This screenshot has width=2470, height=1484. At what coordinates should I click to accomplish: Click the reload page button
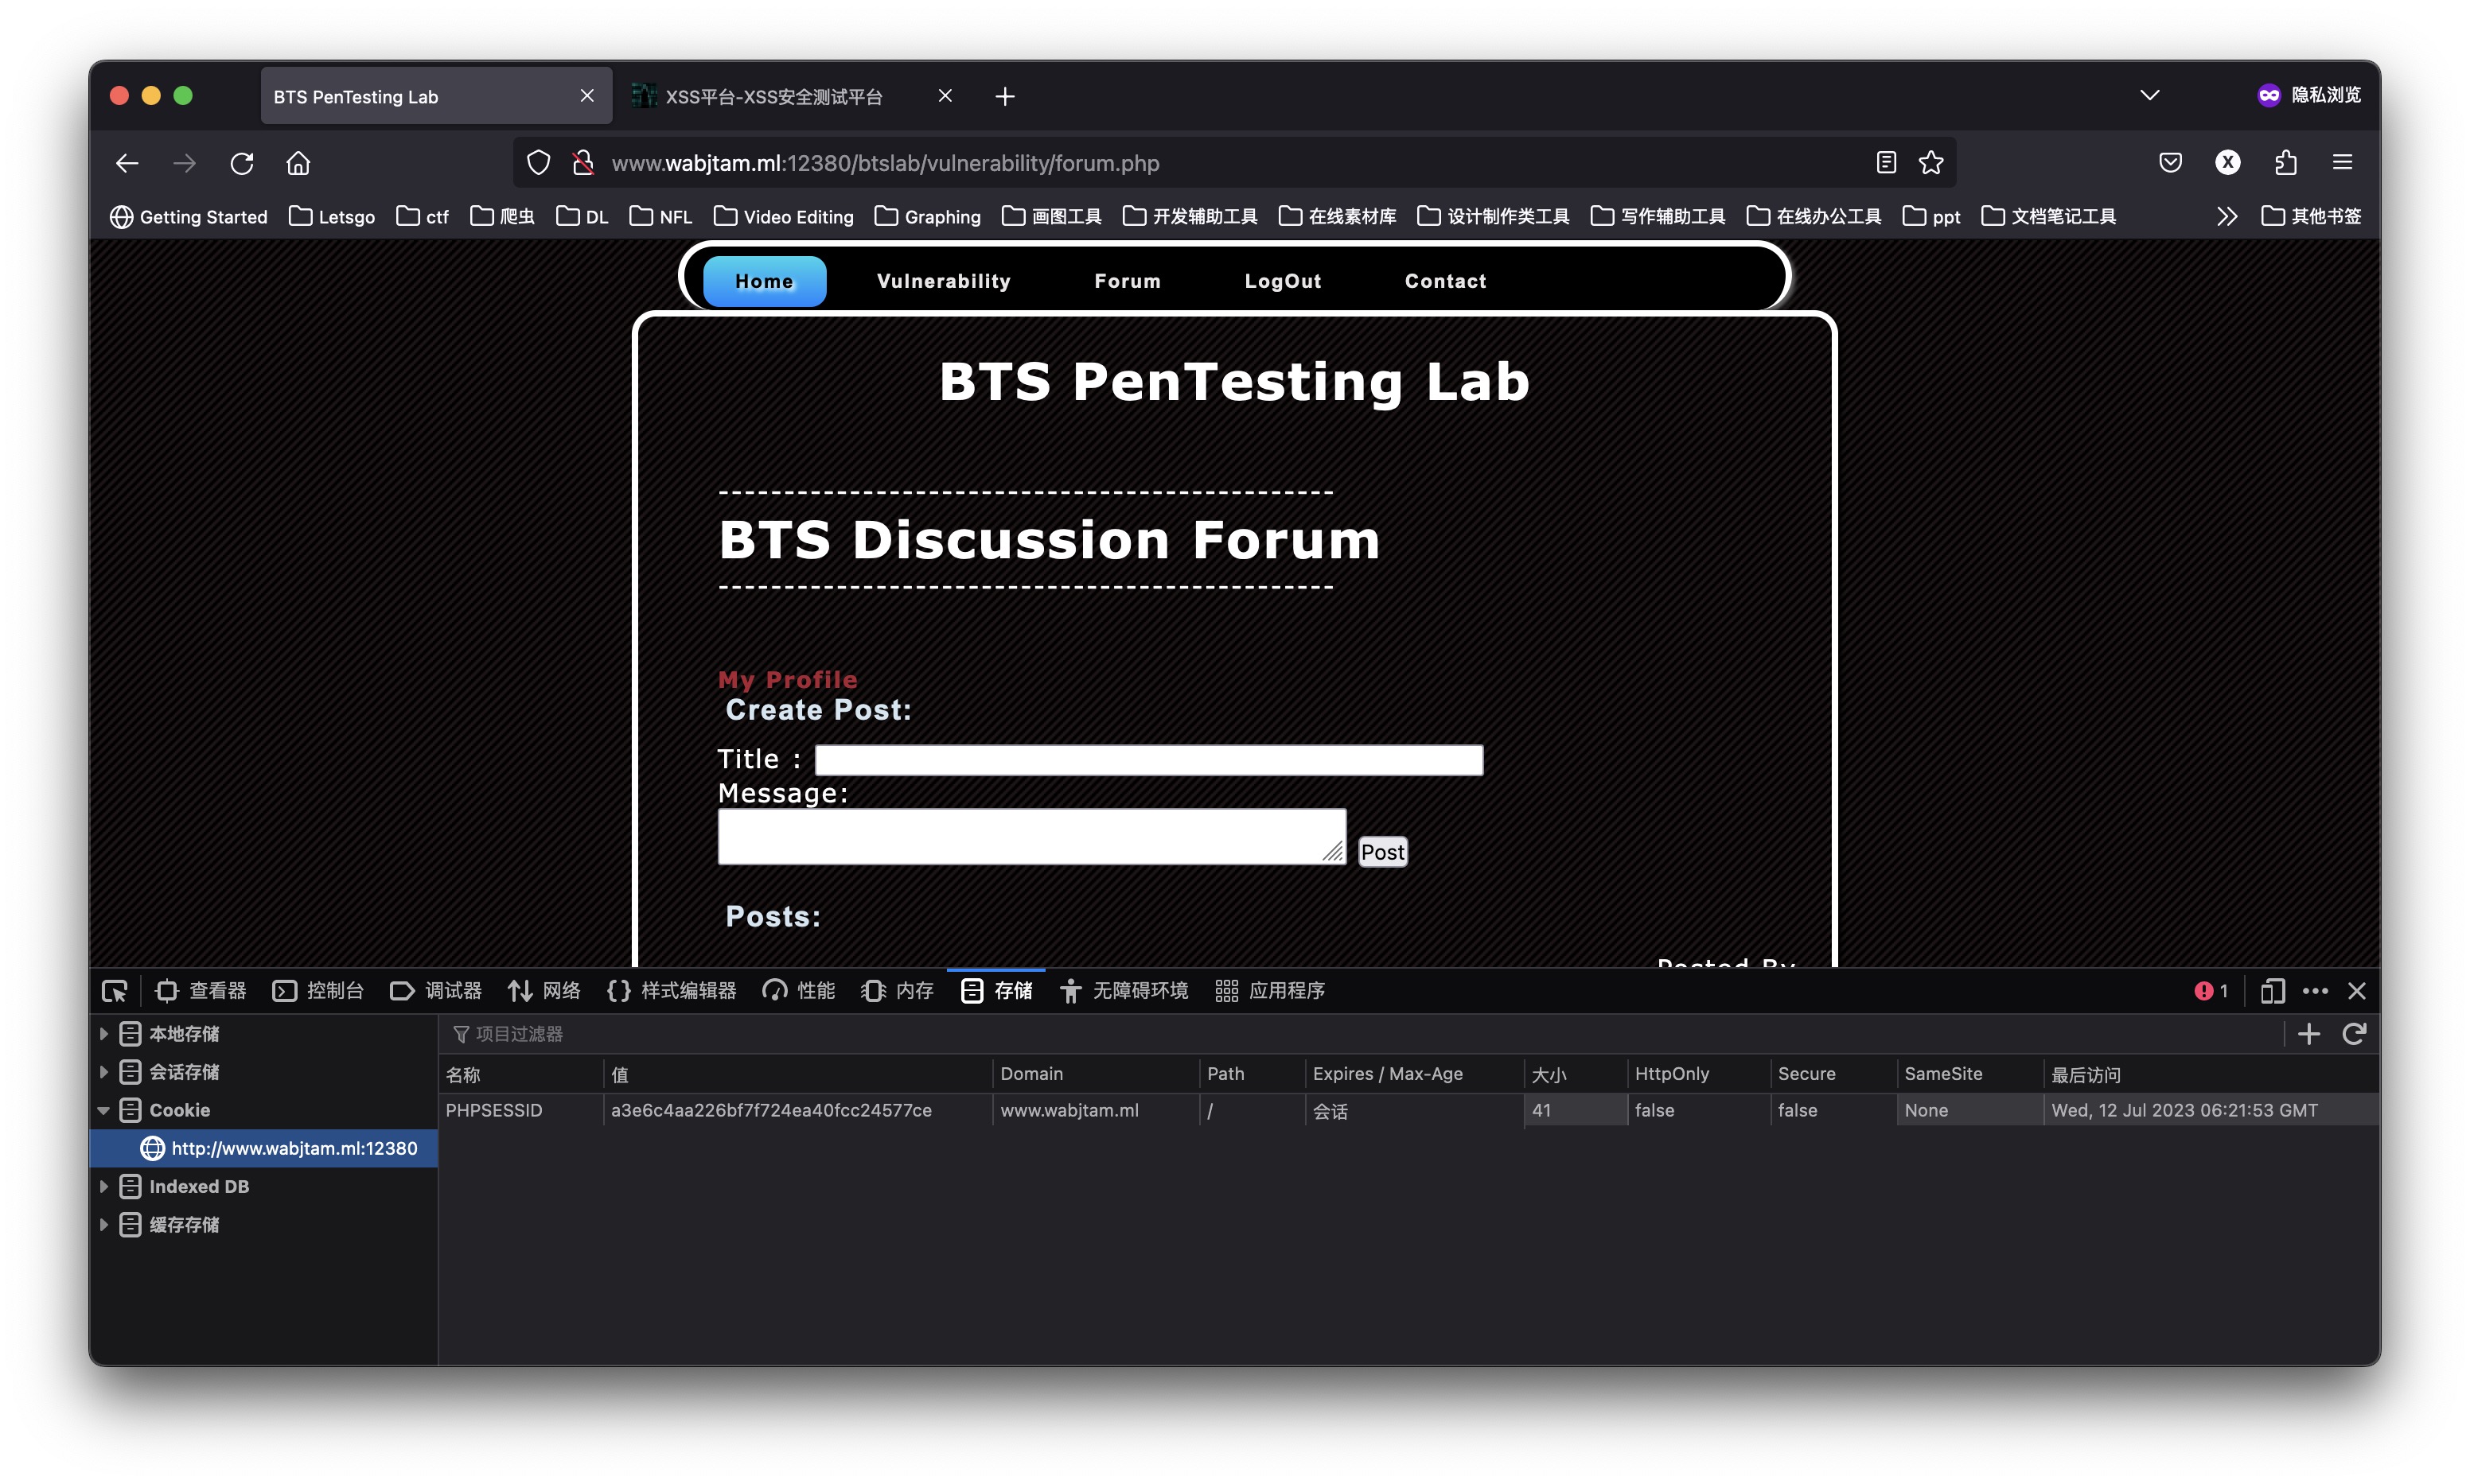[x=242, y=163]
